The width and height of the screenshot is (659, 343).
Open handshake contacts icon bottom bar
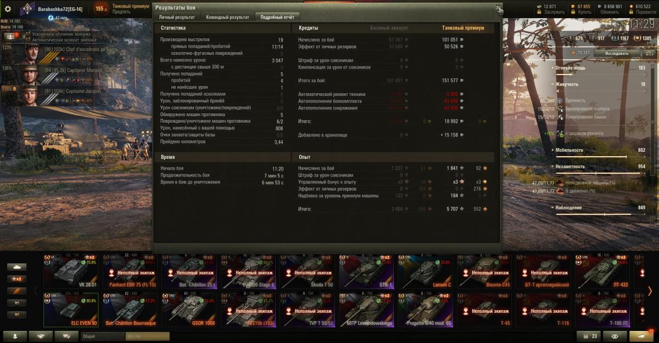click(x=41, y=336)
